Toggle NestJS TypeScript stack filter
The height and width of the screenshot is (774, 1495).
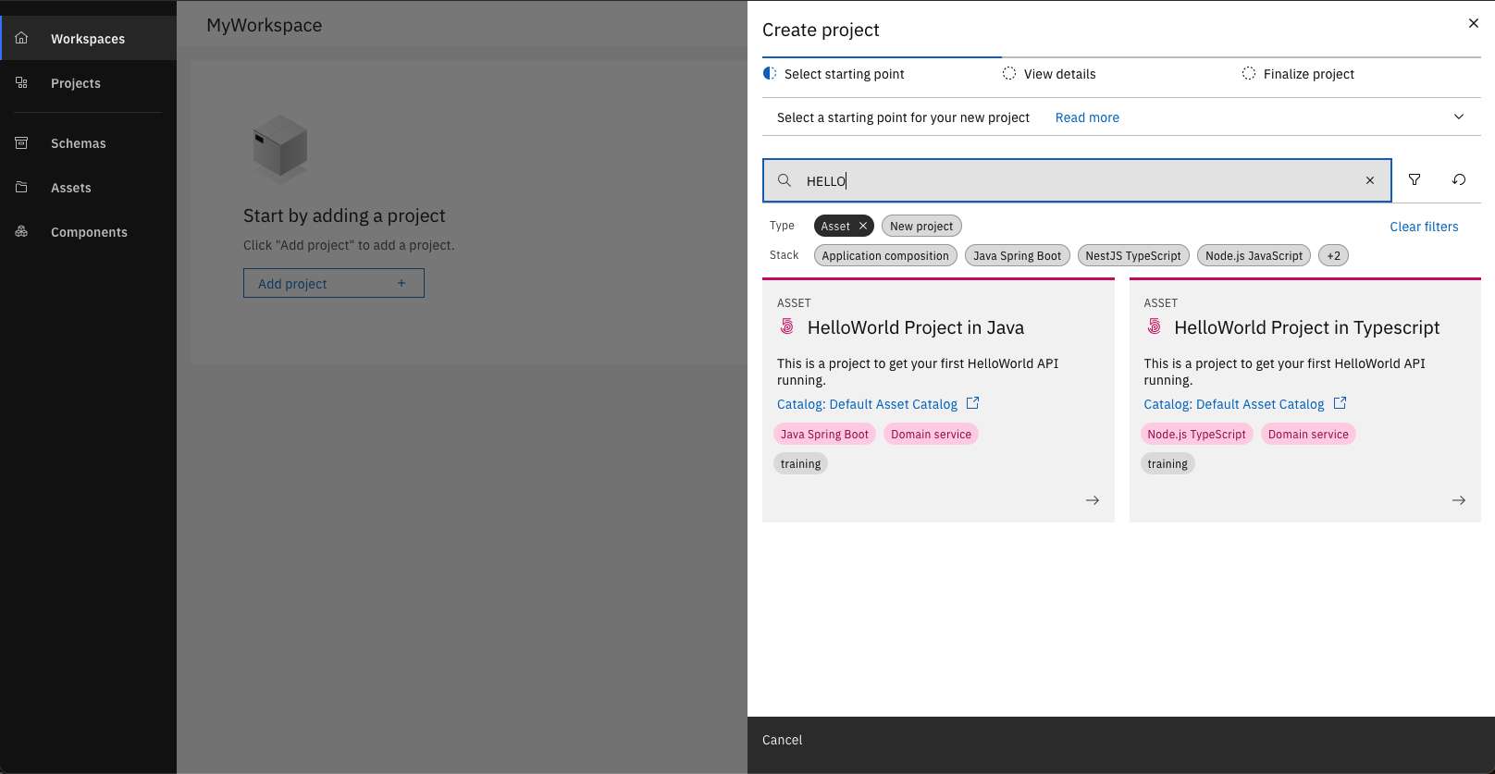click(x=1133, y=255)
